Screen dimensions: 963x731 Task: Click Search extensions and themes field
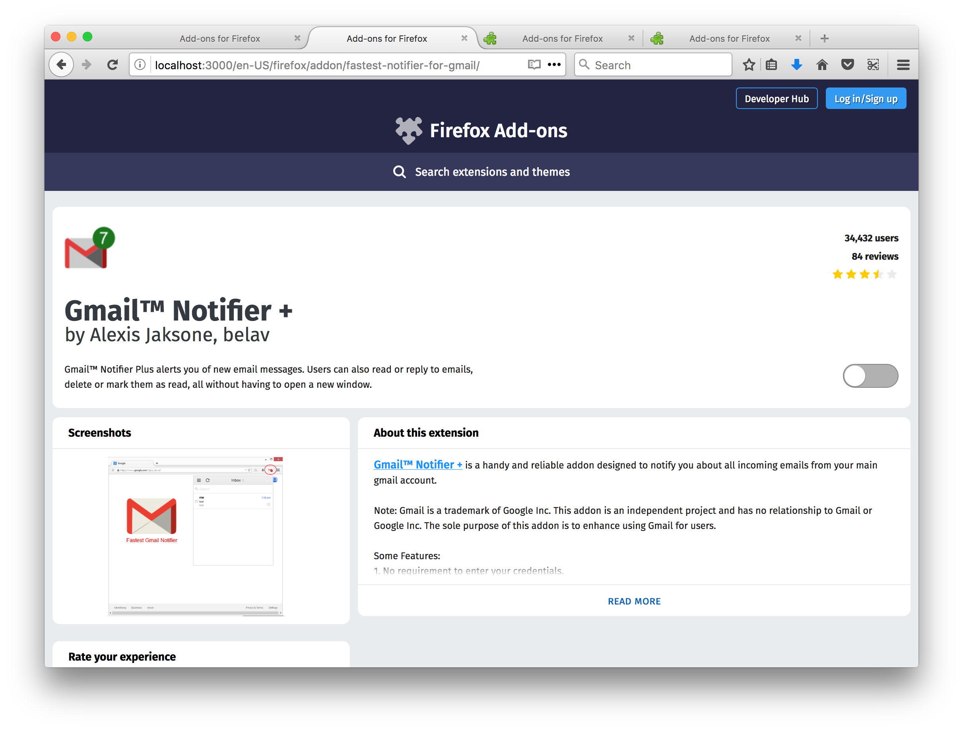click(x=492, y=172)
